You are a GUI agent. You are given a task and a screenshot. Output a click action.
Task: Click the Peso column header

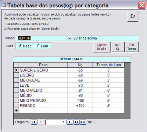click(x=43, y=65)
